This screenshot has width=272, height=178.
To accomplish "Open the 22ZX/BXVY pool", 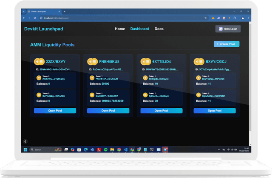I will point(55,111).
